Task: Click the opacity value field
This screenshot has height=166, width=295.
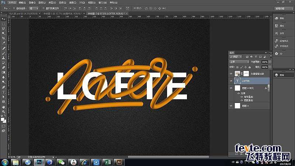Action: pyautogui.click(x=264, y=62)
